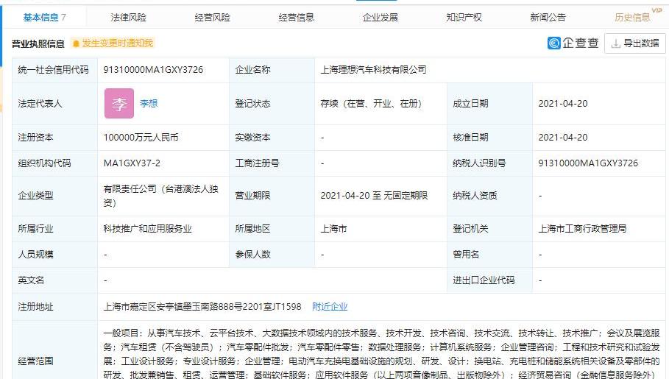Click the bell icon beside 发生变更时通知我
Image resolution: width=669 pixels, height=379 pixels.
76,43
